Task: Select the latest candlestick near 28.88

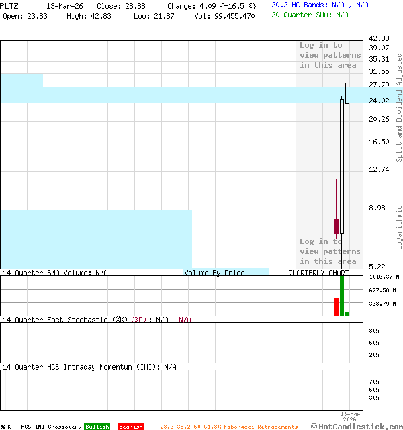Action: 347,93
